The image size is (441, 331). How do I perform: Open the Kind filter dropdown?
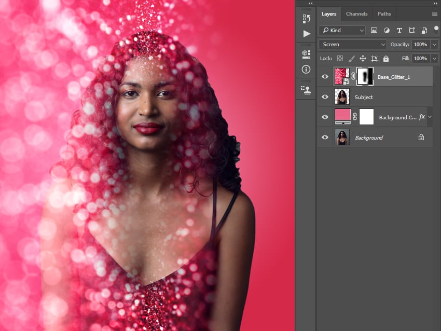(342, 31)
